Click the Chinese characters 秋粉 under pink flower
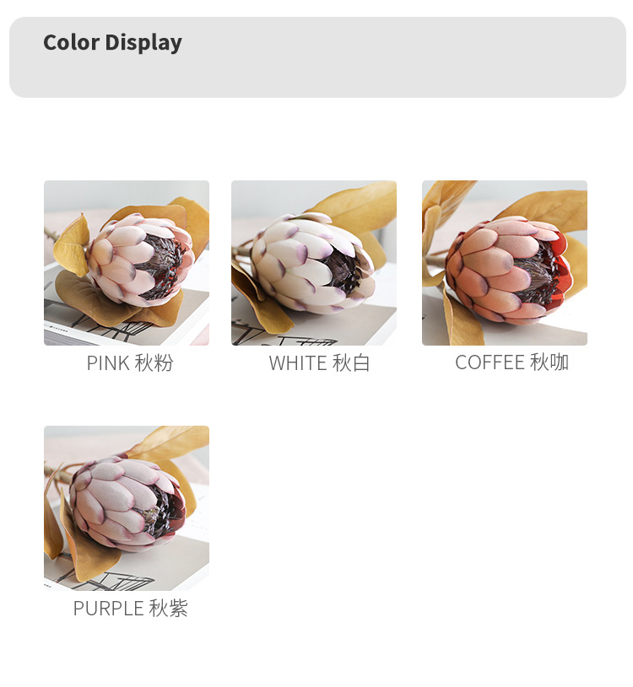Viewport: 633px width, 687px height. coord(154,363)
